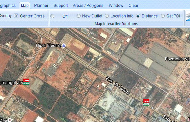Click the small square marker beside lower Puma station
Viewport: 190px width, 122px height.
click(x=152, y=108)
